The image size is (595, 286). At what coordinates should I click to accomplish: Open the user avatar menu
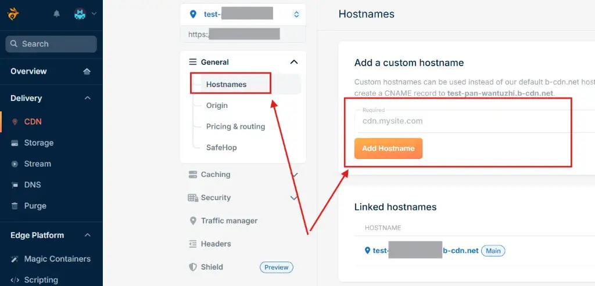click(x=85, y=14)
